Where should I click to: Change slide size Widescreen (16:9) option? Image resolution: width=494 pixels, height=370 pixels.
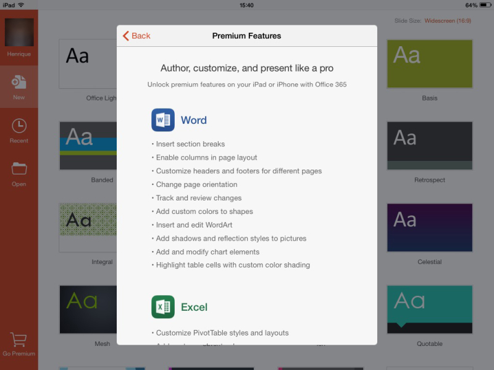pos(448,21)
